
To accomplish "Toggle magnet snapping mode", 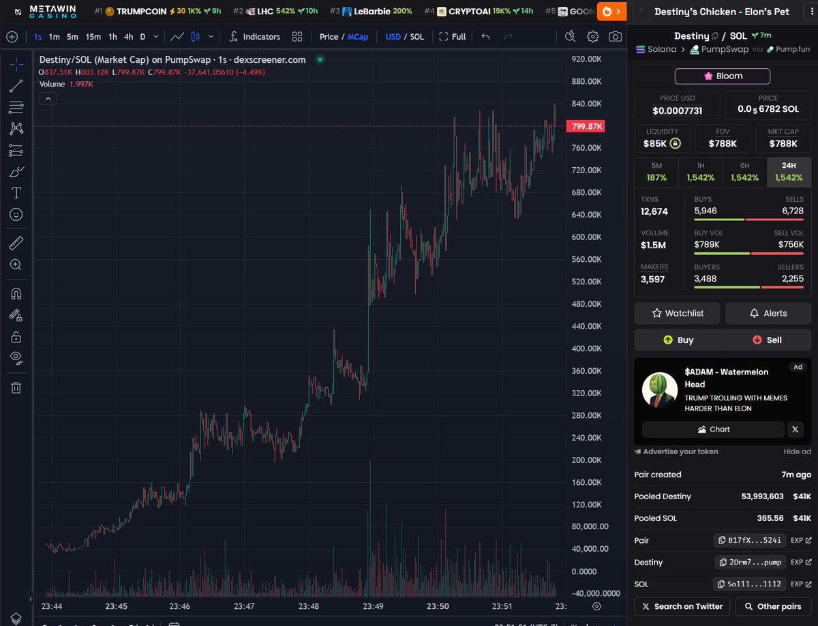I will [x=16, y=293].
